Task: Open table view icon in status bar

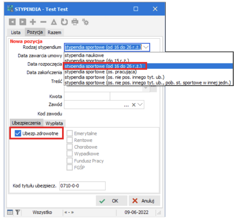Action: [10, 212]
